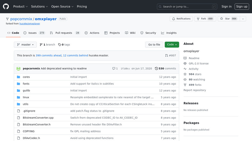Toggle Notifications for this repository
The width and height of the screenshot is (252, 141).
pos(181,19)
